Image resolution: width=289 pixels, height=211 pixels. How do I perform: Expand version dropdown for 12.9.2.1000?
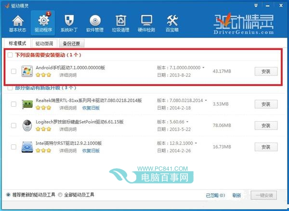tap(196, 143)
